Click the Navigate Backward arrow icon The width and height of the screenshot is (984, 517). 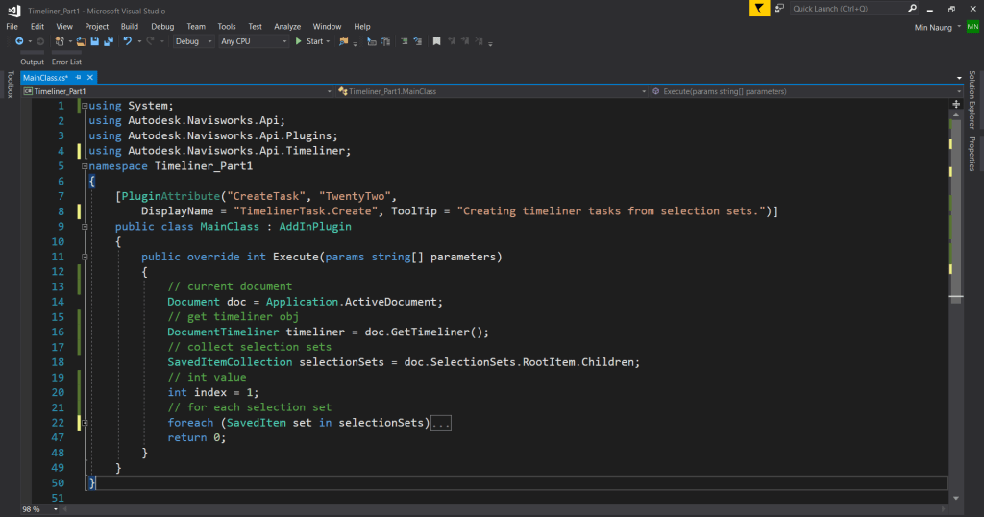18,42
